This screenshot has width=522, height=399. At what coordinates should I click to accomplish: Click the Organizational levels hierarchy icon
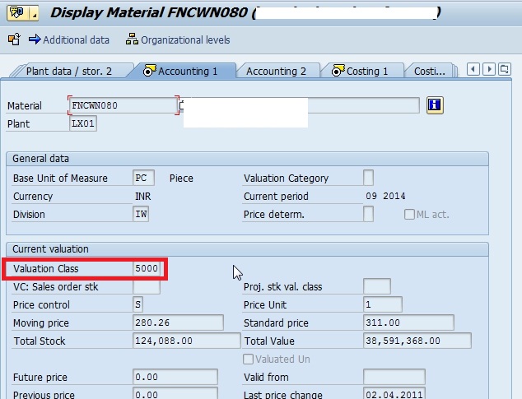(x=132, y=39)
